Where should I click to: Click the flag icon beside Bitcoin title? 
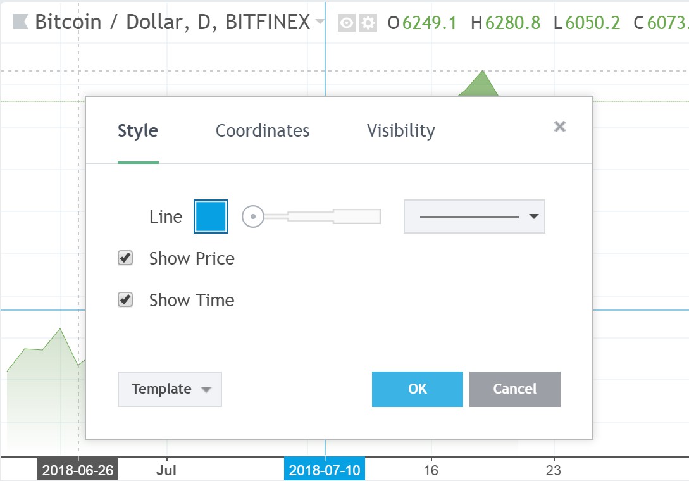[21, 22]
